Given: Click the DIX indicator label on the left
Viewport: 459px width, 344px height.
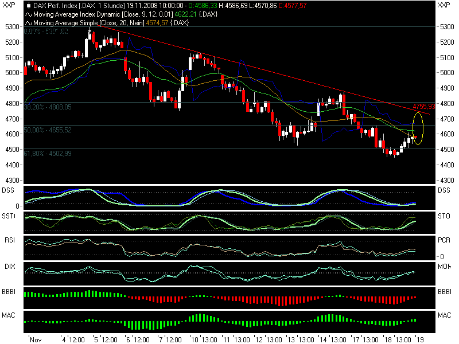Looking at the screenshot, I should [x=10, y=267].
